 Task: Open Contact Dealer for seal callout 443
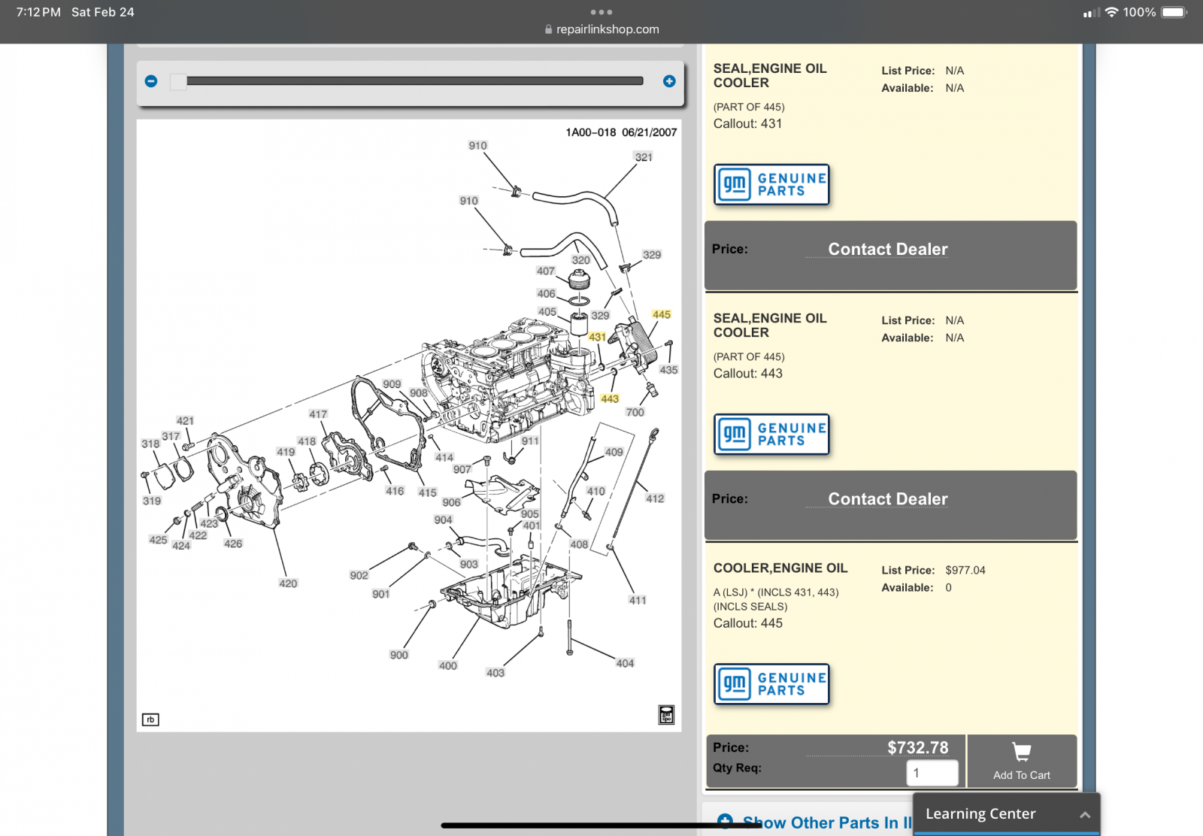pos(888,498)
